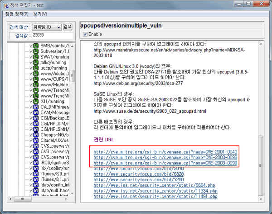Image resolution: width=272 pixels, height=214 pixels.
Task: Click the 검색 search button
Action: click(x=68, y=27)
